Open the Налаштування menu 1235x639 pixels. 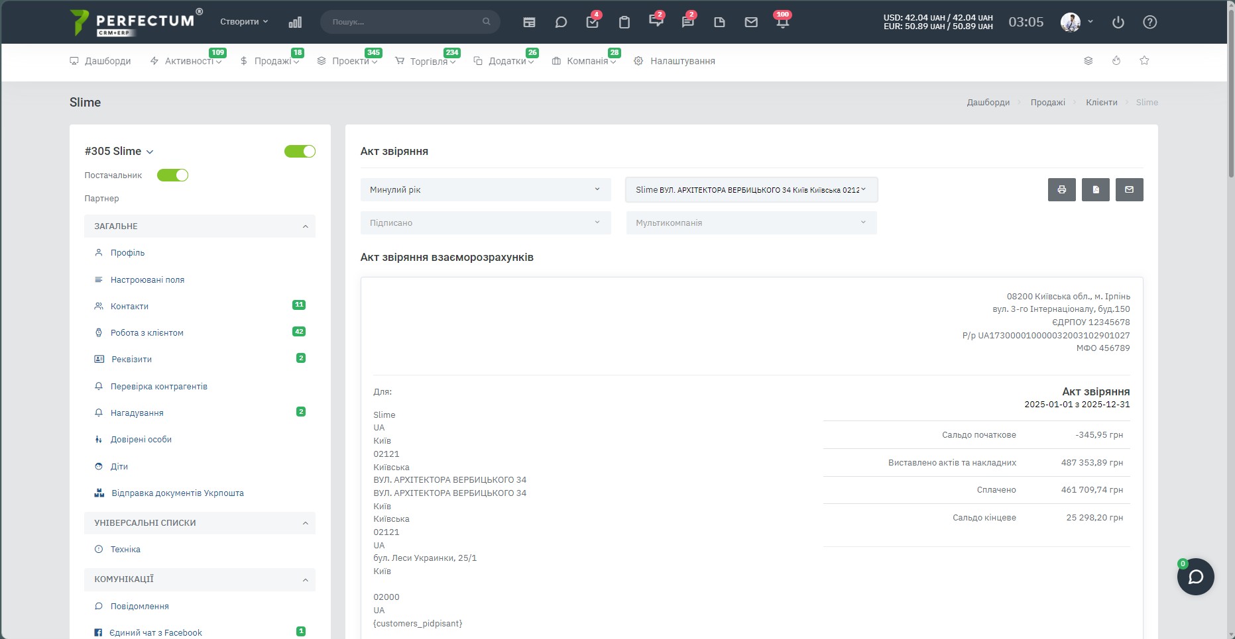click(x=674, y=61)
